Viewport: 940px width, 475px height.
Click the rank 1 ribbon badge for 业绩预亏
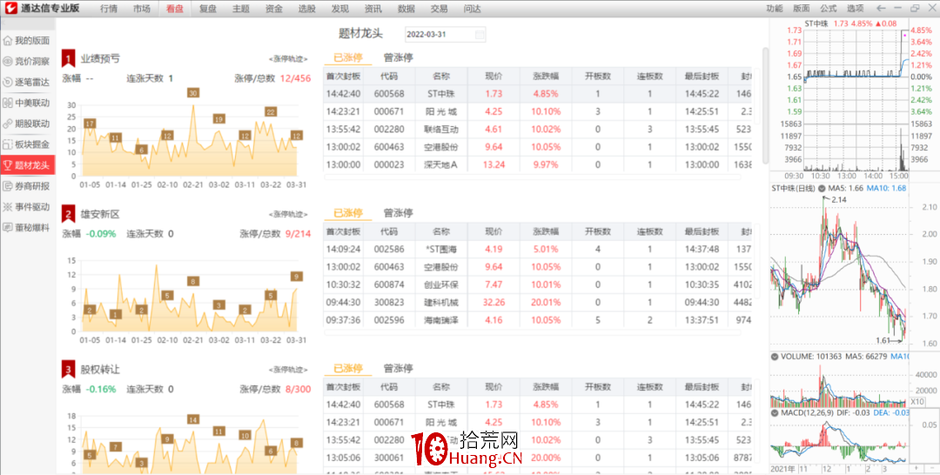pyautogui.click(x=69, y=57)
